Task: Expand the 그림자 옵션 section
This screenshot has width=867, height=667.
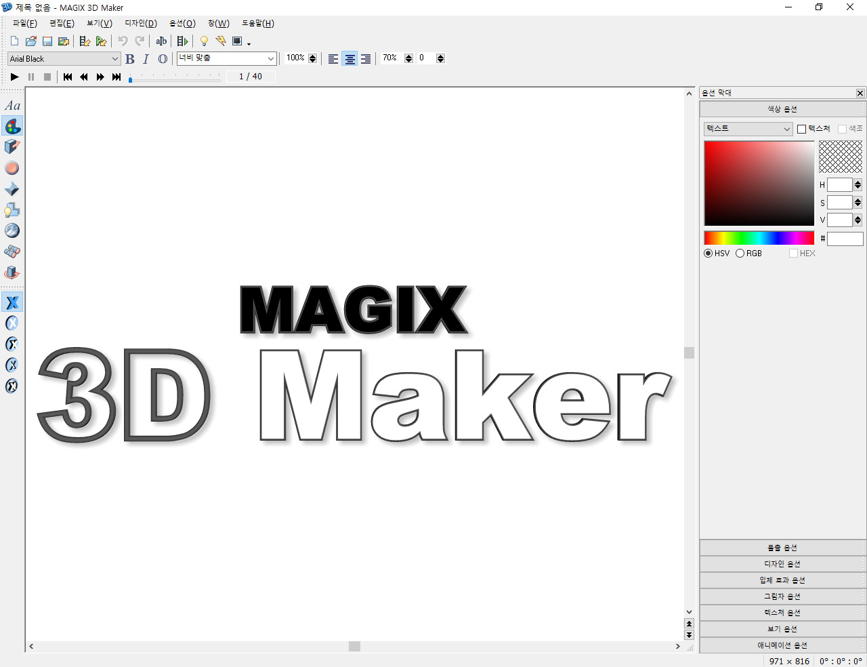Action: tap(782, 597)
